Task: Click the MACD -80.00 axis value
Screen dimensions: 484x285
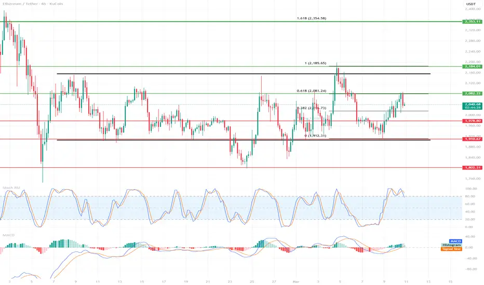Action: coord(469,269)
